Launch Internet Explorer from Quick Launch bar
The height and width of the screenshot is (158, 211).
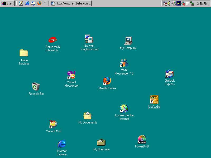tap(27, 3)
